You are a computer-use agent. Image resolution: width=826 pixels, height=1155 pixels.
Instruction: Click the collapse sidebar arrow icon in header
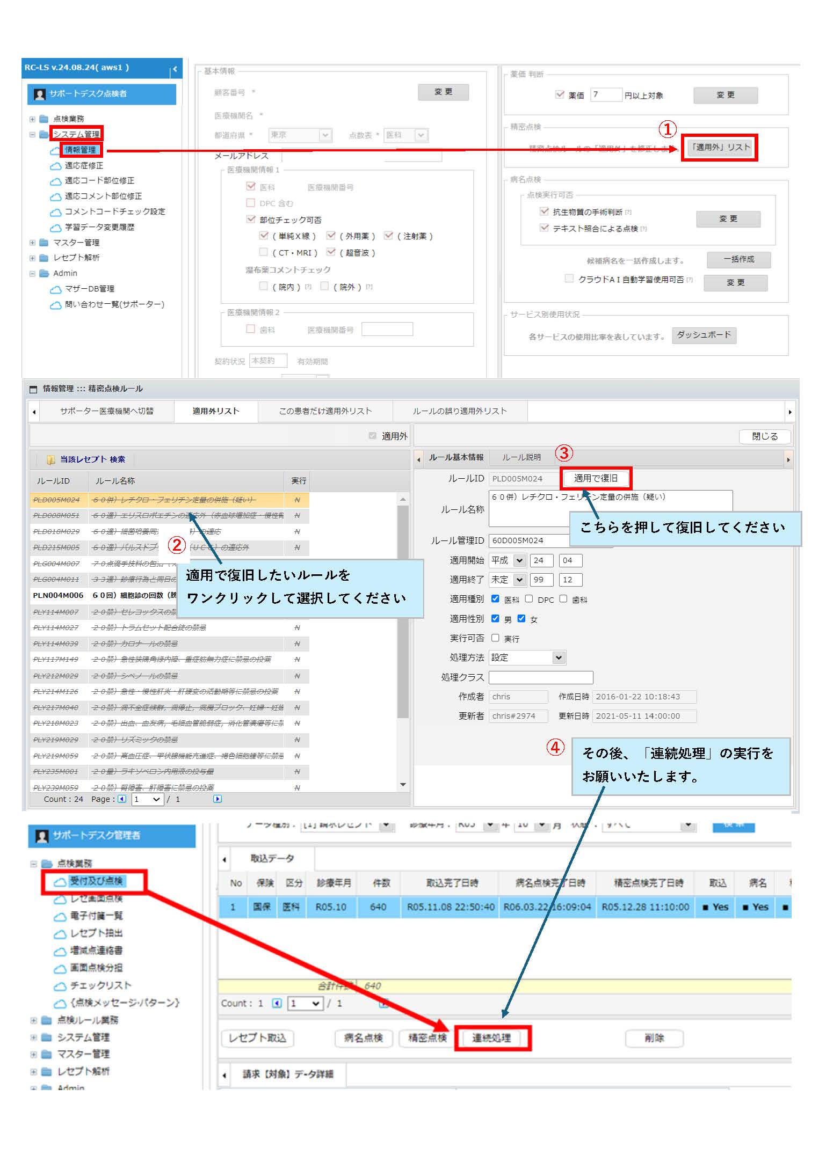(175, 69)
